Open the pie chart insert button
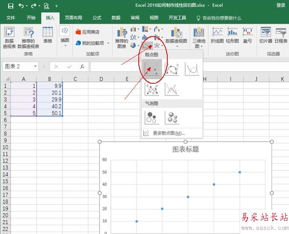This screenshot has height=234, width=289. tap(135, 45)
